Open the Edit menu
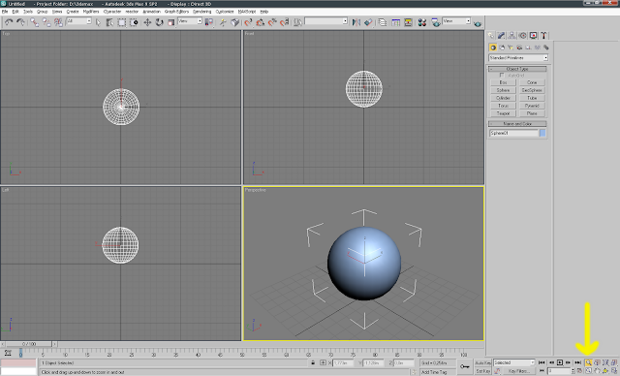This screenshot has height=376, width=620. tap(15, 12)
